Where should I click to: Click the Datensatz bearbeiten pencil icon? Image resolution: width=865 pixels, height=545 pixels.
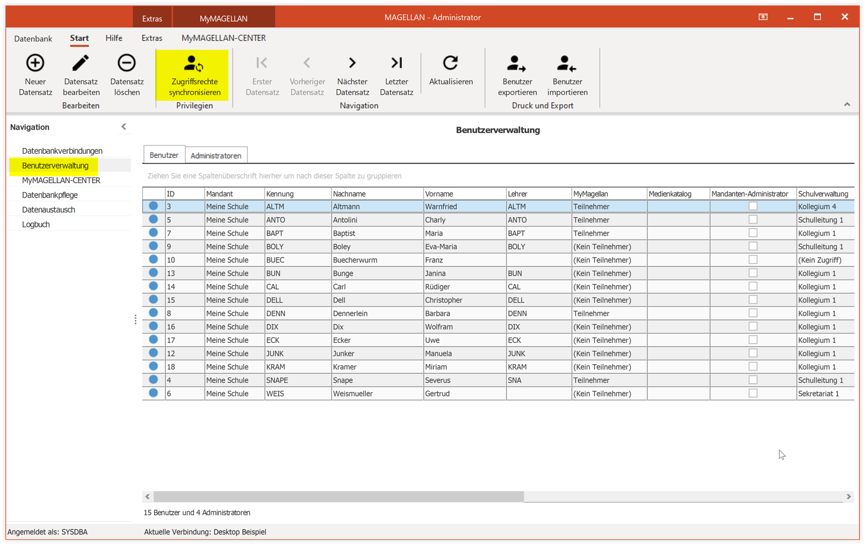coord(81,63)
